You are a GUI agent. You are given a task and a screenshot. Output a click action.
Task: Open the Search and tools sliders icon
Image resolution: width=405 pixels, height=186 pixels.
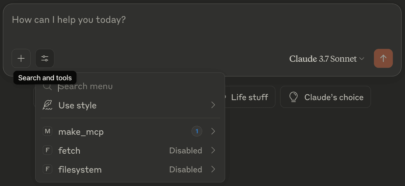[x=45, y=58]
